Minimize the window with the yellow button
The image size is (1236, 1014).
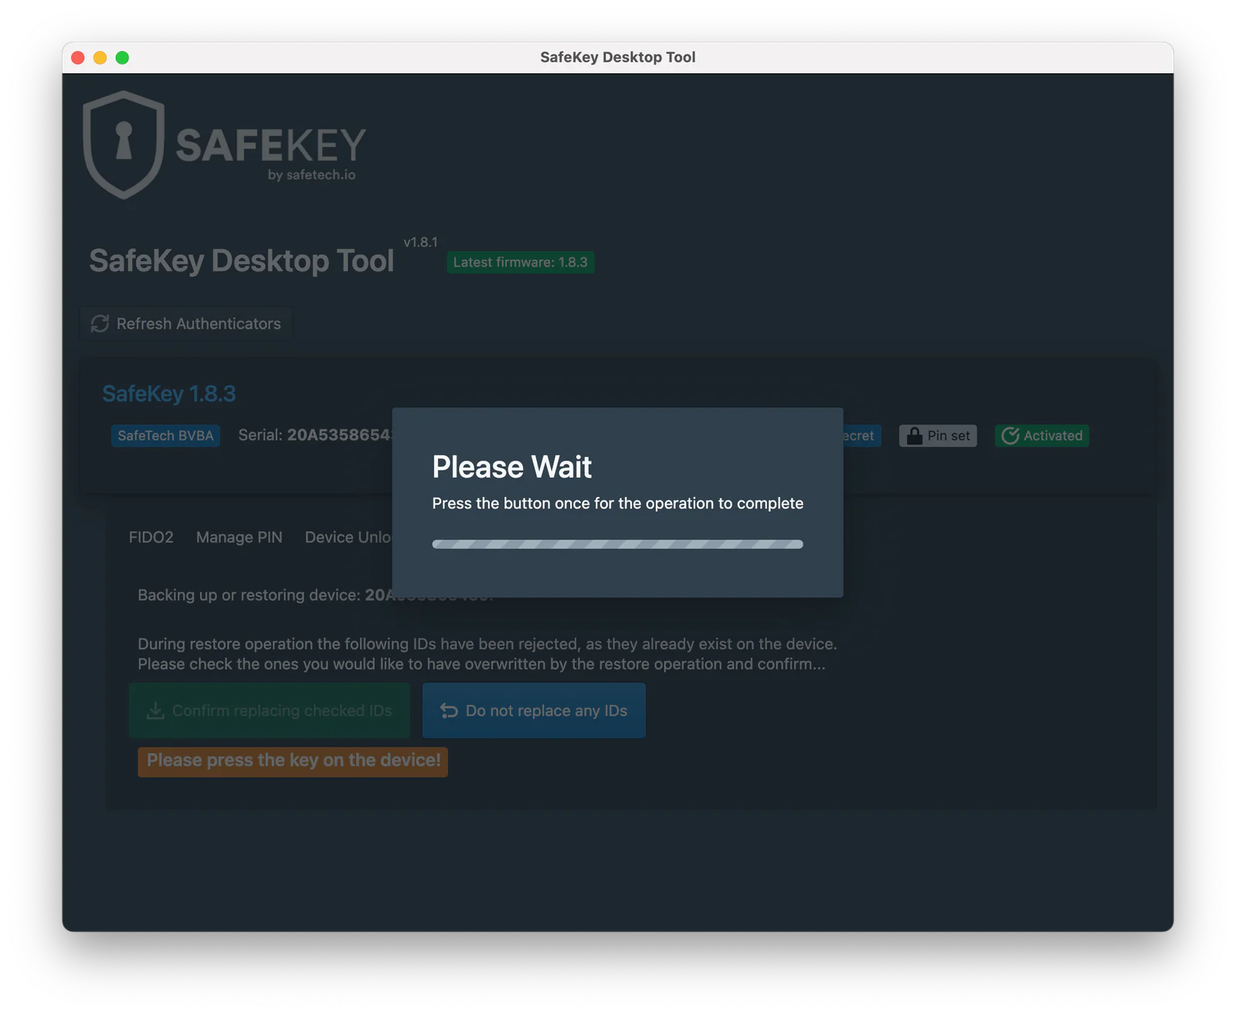(100, 58)
